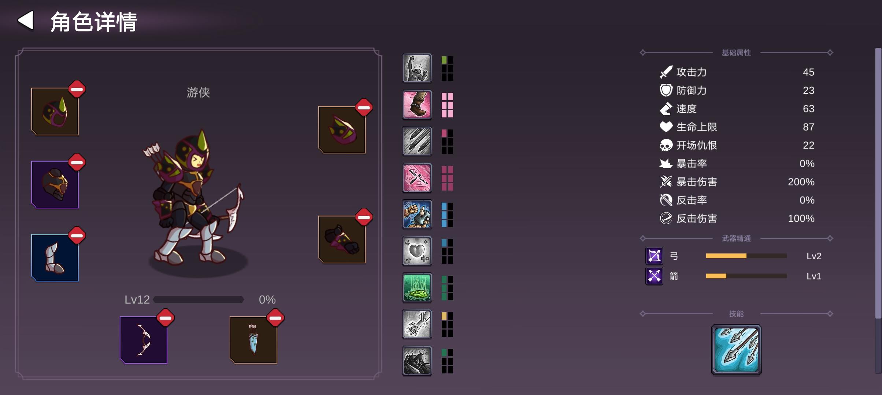The height and width of the screenshot is (395, 882).
Task: Open the ice arrow volley skill
Action: pyautogui.click(x=736, y=350)
